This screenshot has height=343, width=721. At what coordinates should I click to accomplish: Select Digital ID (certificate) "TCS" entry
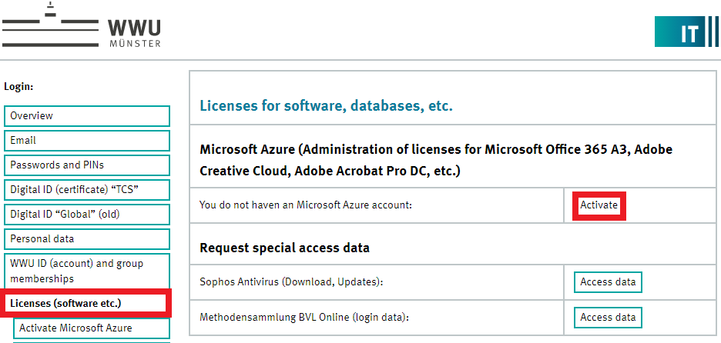pos(86,190)
